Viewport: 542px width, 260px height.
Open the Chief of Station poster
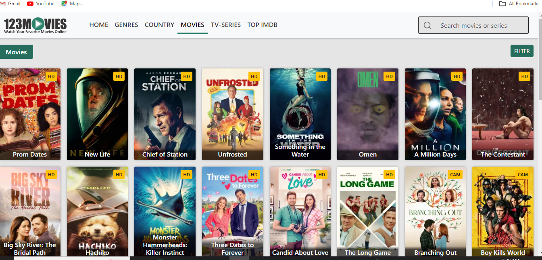(x=165, y=114)
